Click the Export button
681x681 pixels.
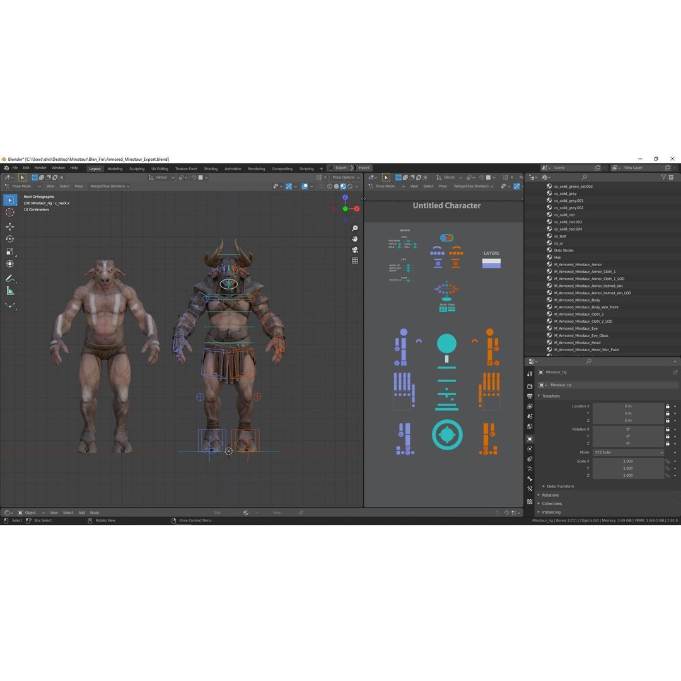click(x=338, y=168)
